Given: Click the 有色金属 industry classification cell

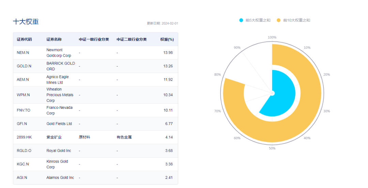Looking at the screenshot, I should pos(124,137).
